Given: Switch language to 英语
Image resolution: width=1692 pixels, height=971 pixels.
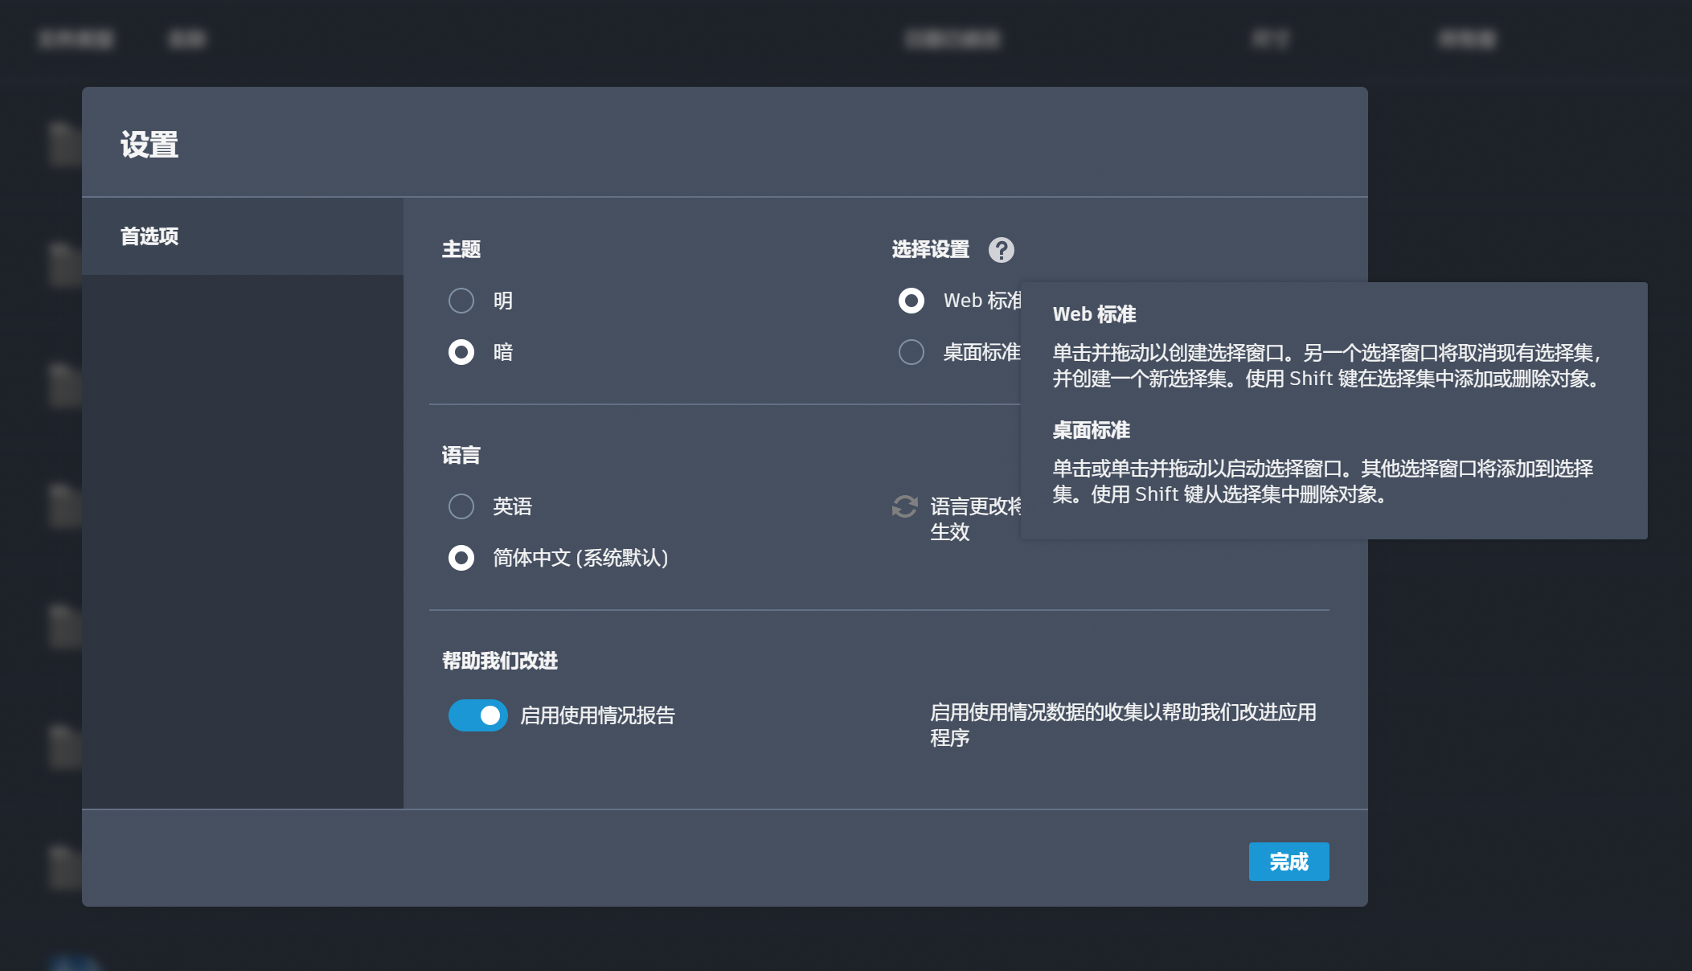Looking at the screenshot, I should [x=461, y=506].
